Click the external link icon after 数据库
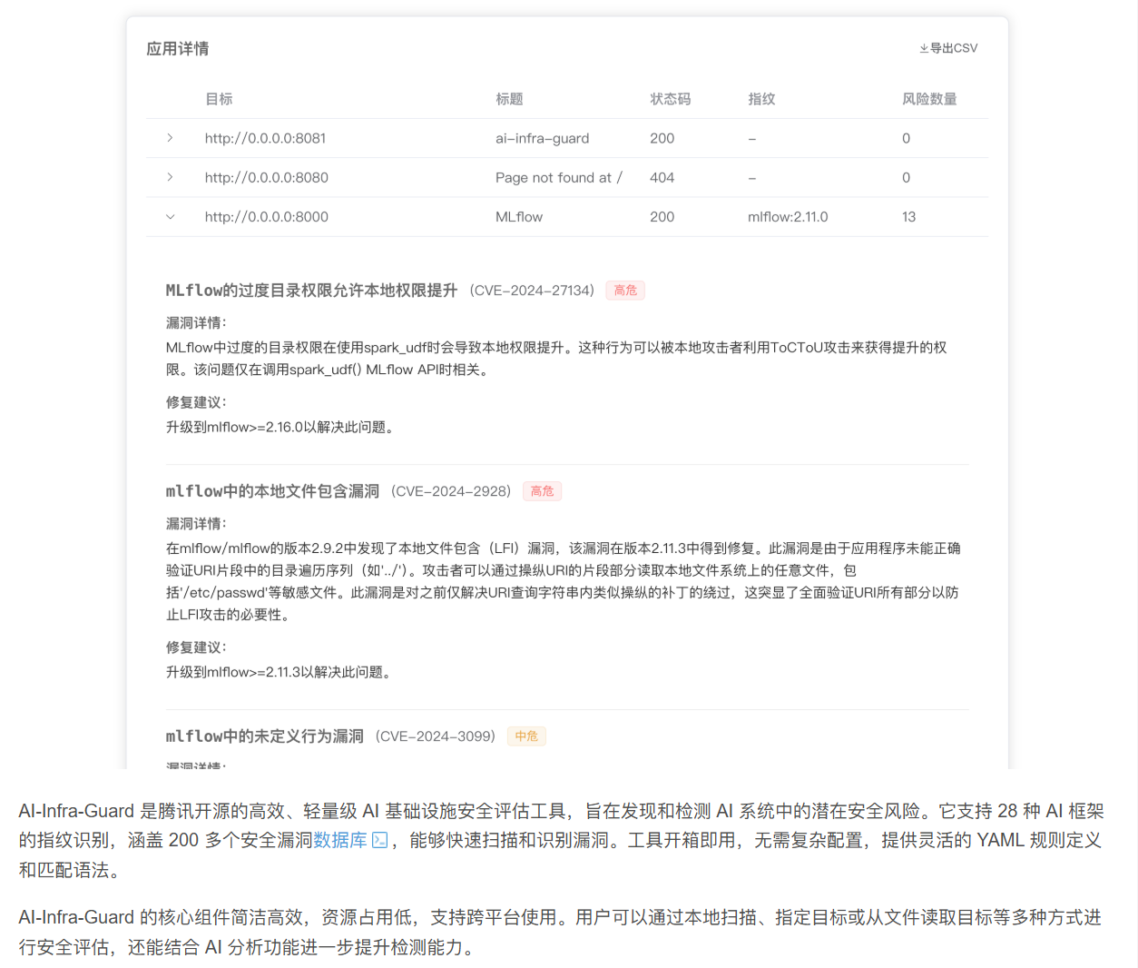This screenshot has height=968, width=1138. click(x=380, y=840)
